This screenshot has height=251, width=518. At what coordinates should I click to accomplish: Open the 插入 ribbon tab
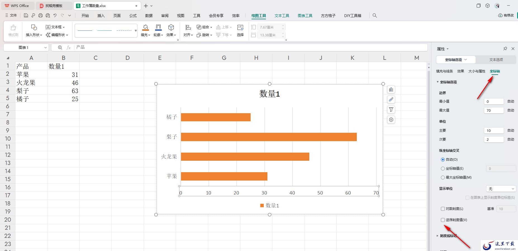click(x=101, y=16)
